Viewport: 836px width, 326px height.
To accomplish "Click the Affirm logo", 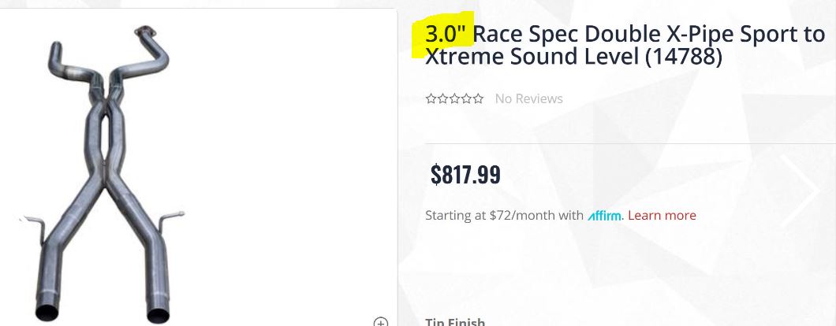I will click(x=605, y=216).
